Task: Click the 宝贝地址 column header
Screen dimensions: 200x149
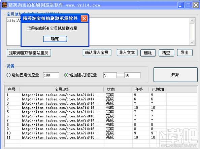Action: (62, 89)
